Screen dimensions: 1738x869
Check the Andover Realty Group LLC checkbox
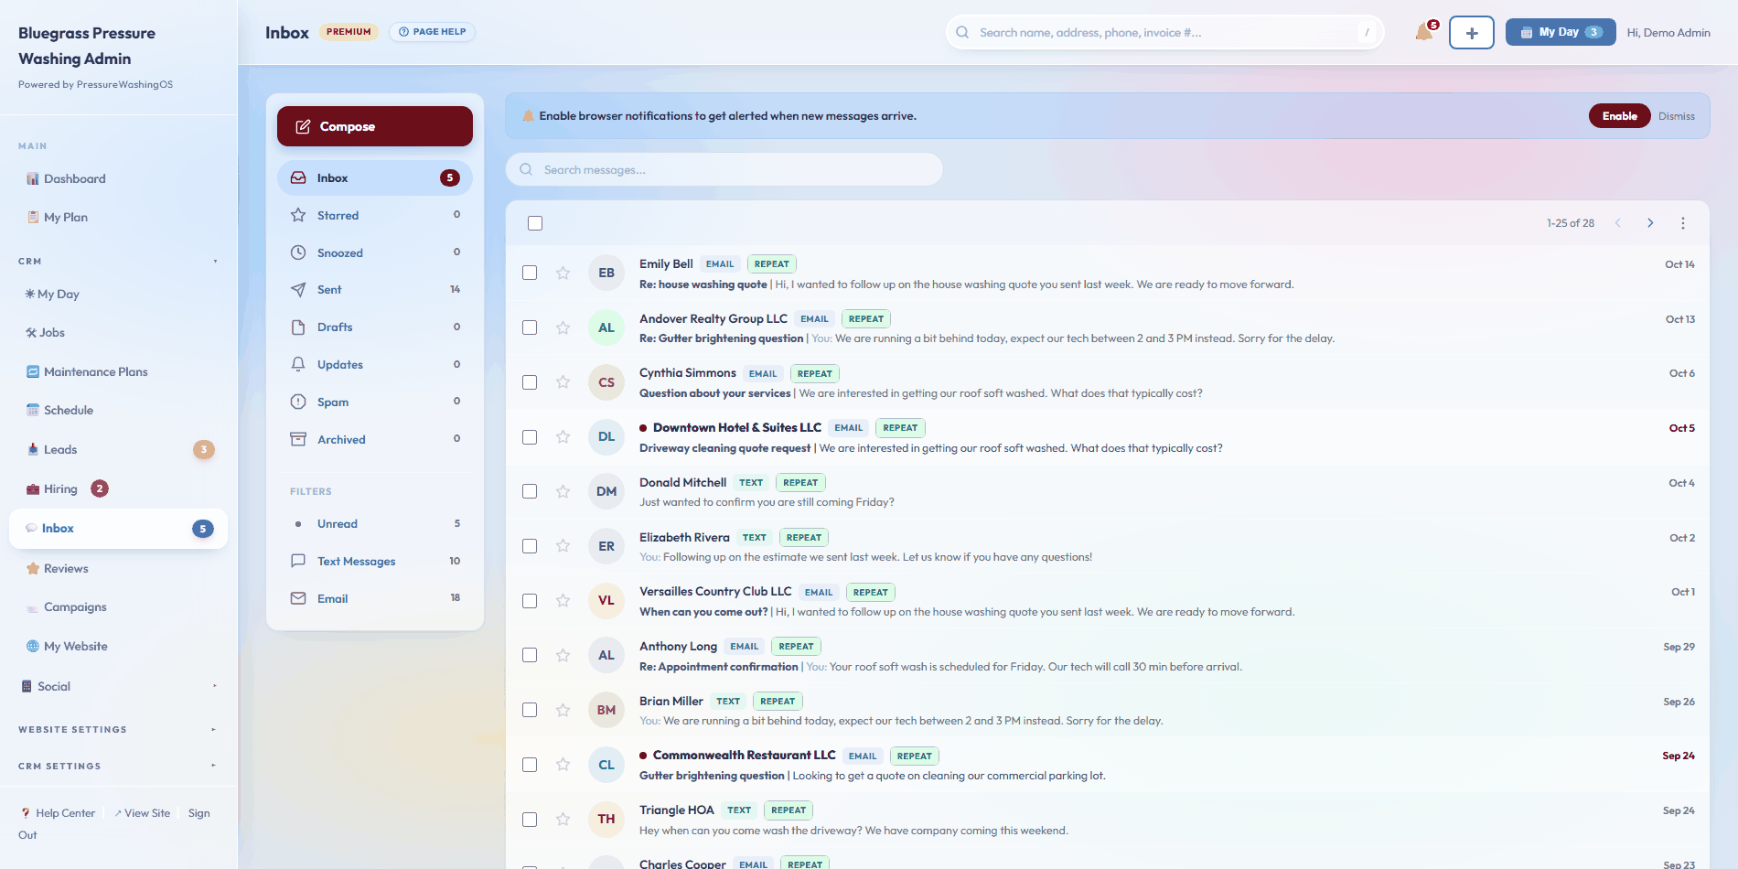coord(530,327)
